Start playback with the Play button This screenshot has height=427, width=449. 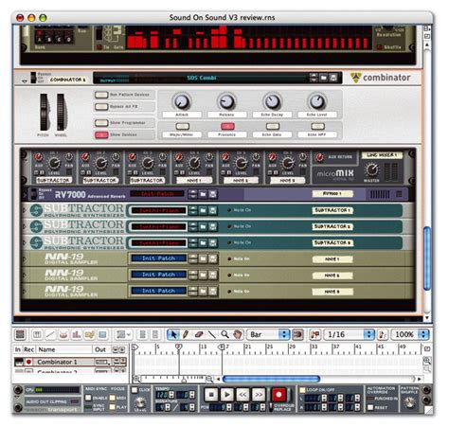[x=226, y=395]
